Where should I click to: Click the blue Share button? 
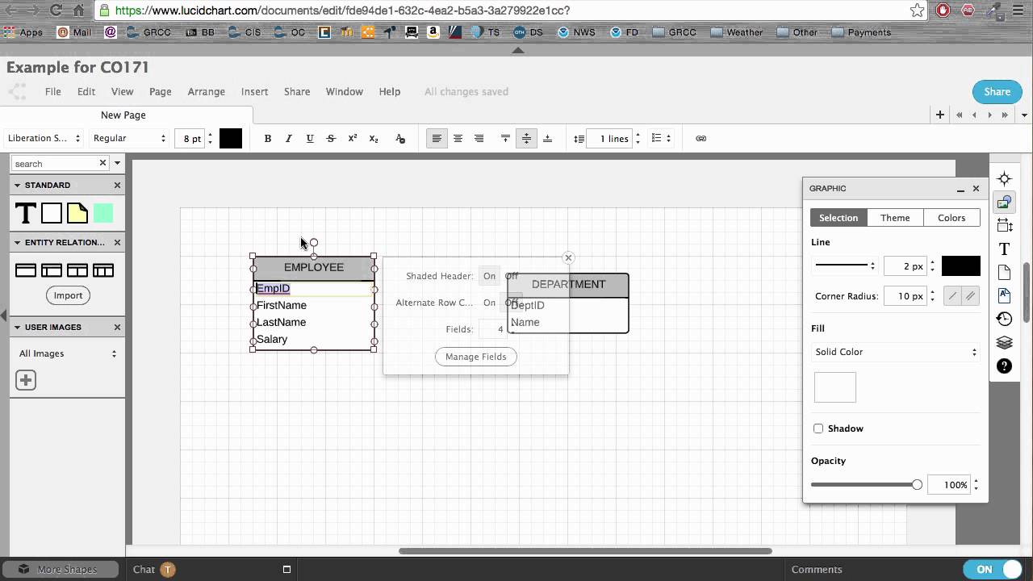coord(997,91)
